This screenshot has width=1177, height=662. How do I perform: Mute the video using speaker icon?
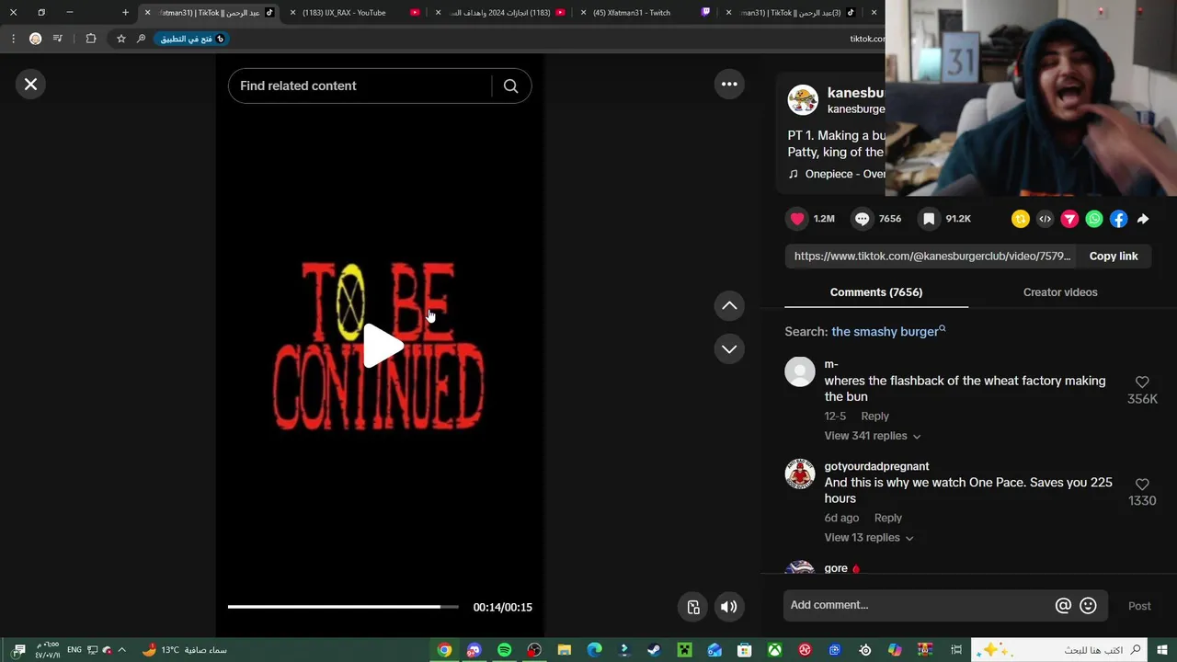point(729,607)
